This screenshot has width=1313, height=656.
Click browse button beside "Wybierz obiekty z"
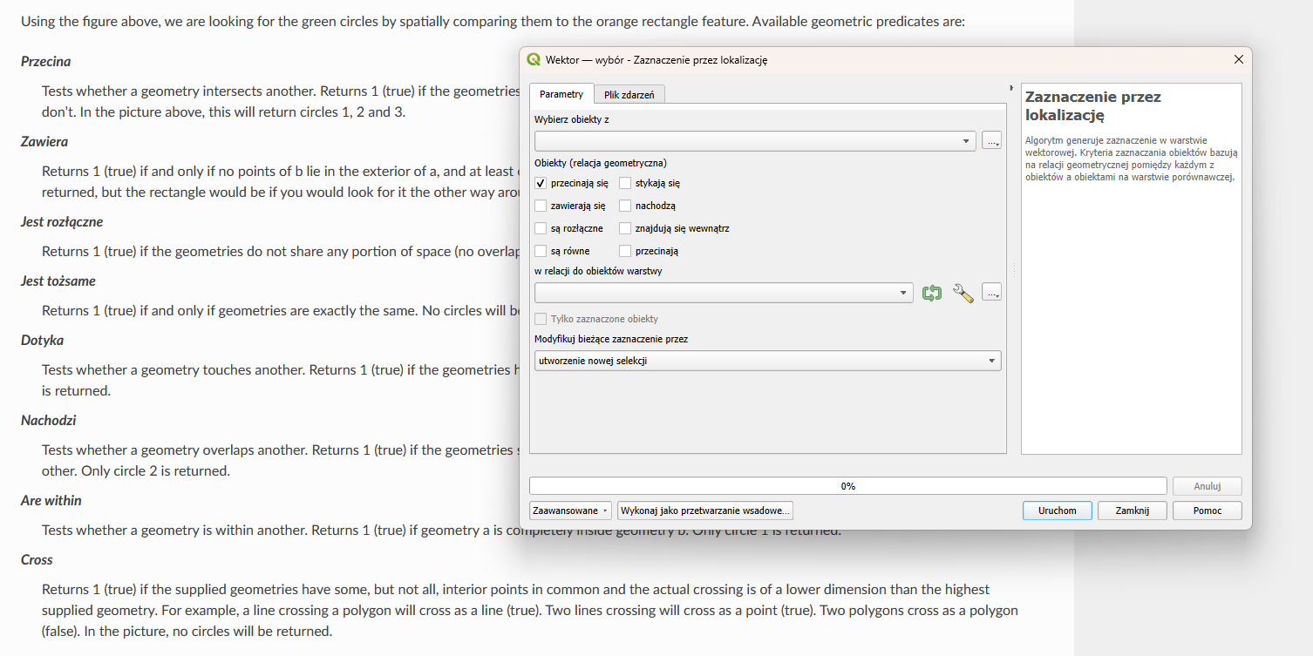click(991, 140)
